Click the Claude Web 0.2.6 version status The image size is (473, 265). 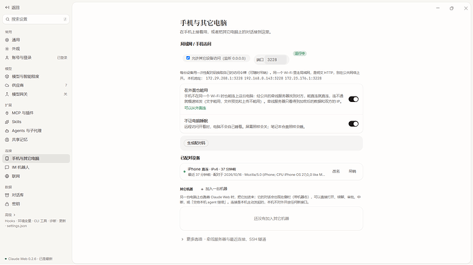[29, 259]
